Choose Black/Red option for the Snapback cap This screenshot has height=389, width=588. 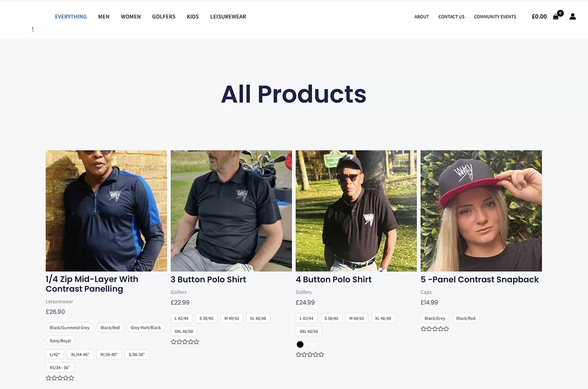click(465, 318)
